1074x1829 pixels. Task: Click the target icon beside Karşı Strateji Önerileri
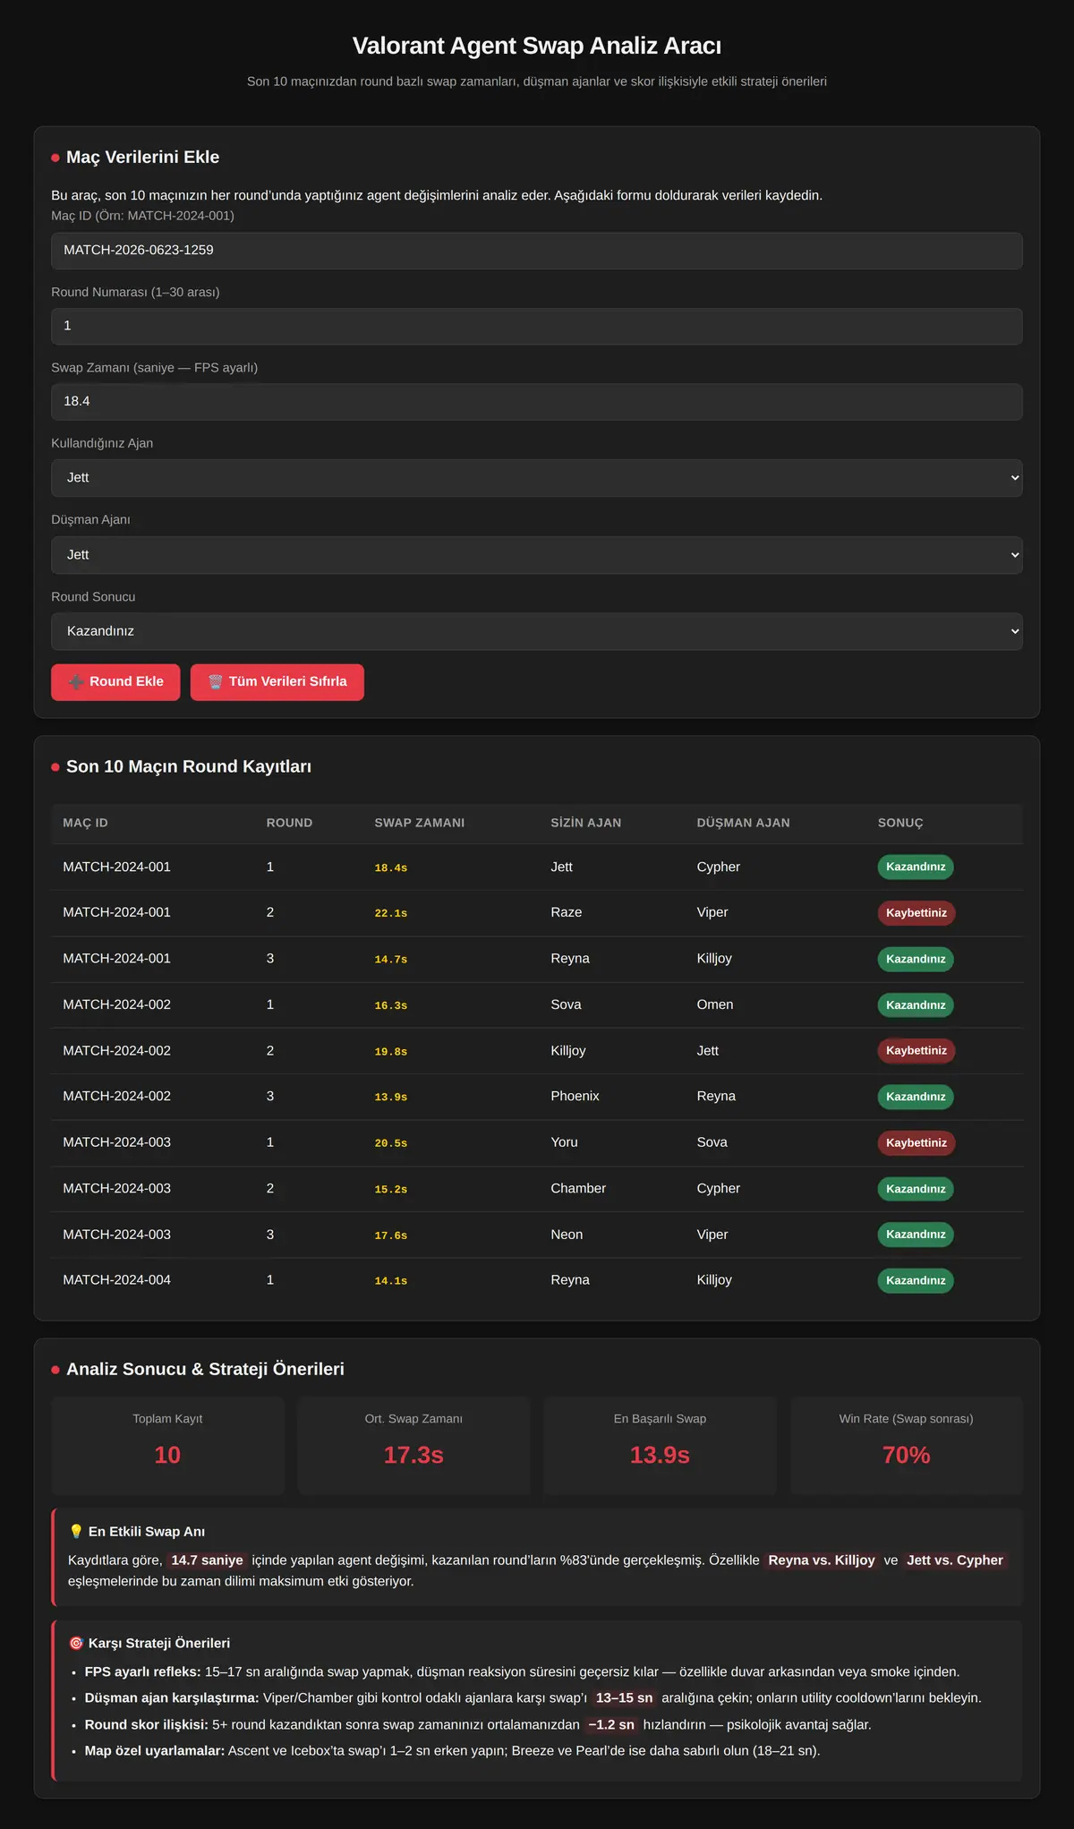(76, 1644)
